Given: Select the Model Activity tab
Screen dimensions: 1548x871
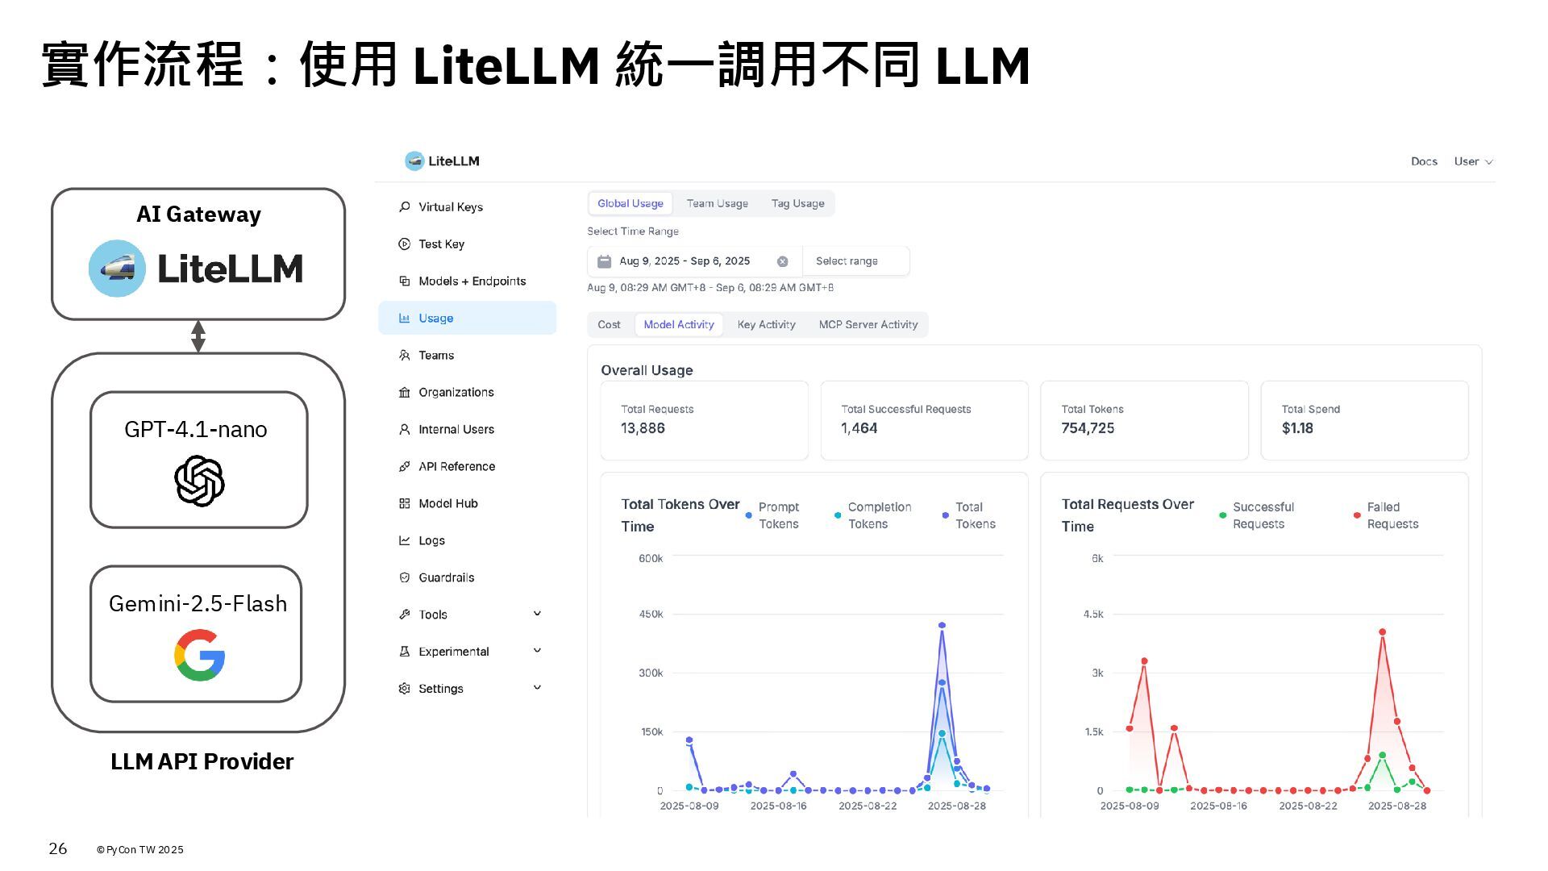Looking at the screenshot, I should coord(679,325).
